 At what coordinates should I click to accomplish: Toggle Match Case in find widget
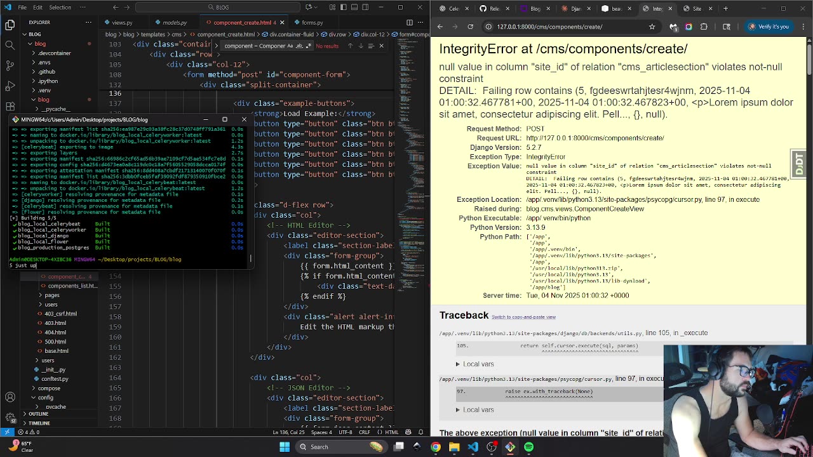coord(290,46)
